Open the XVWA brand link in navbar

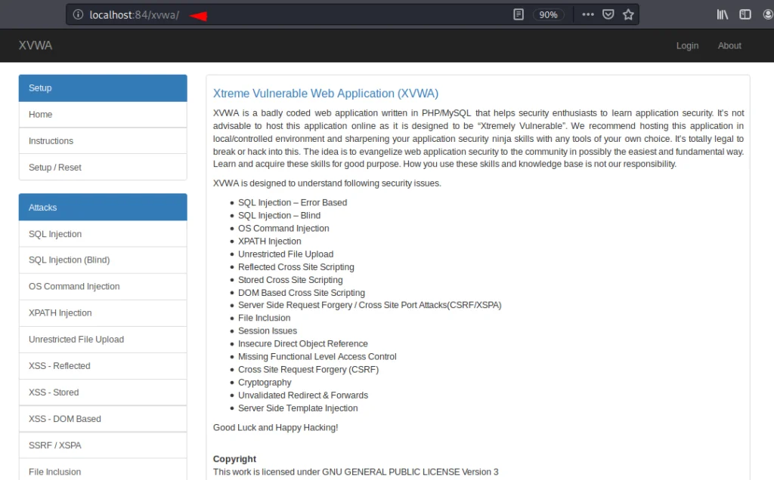click(x=35, y=45)
